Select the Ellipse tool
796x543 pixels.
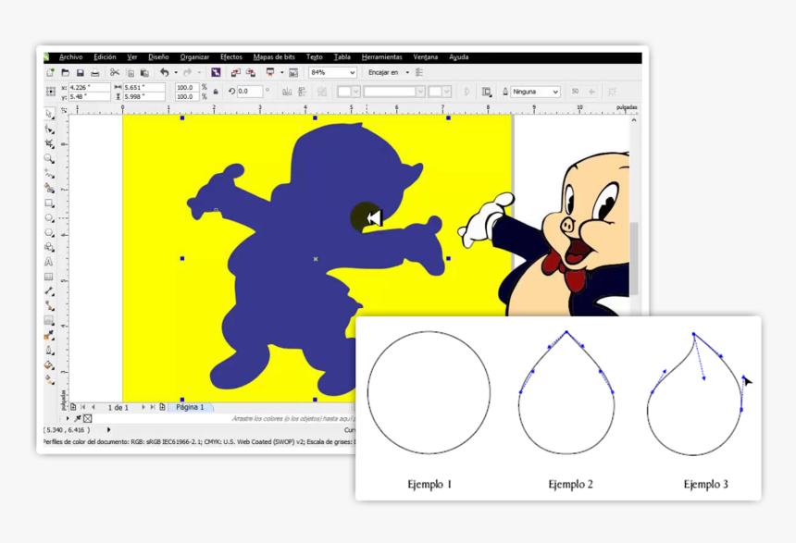click(49, 217)
